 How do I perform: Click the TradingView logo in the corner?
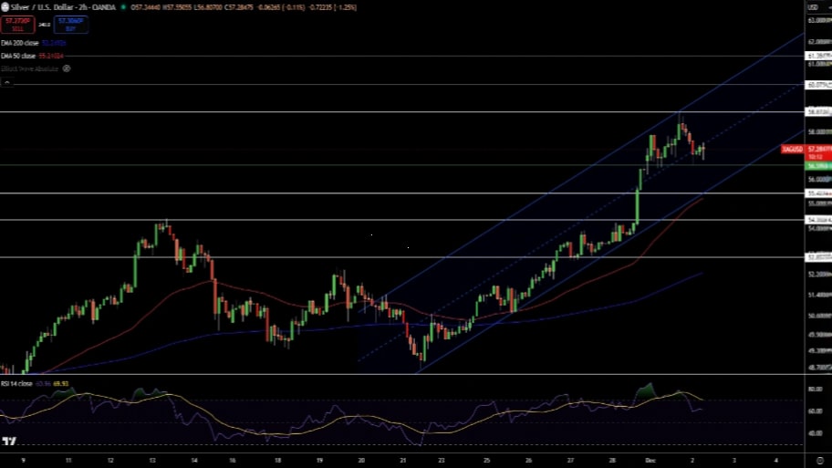tap(9, 442)
